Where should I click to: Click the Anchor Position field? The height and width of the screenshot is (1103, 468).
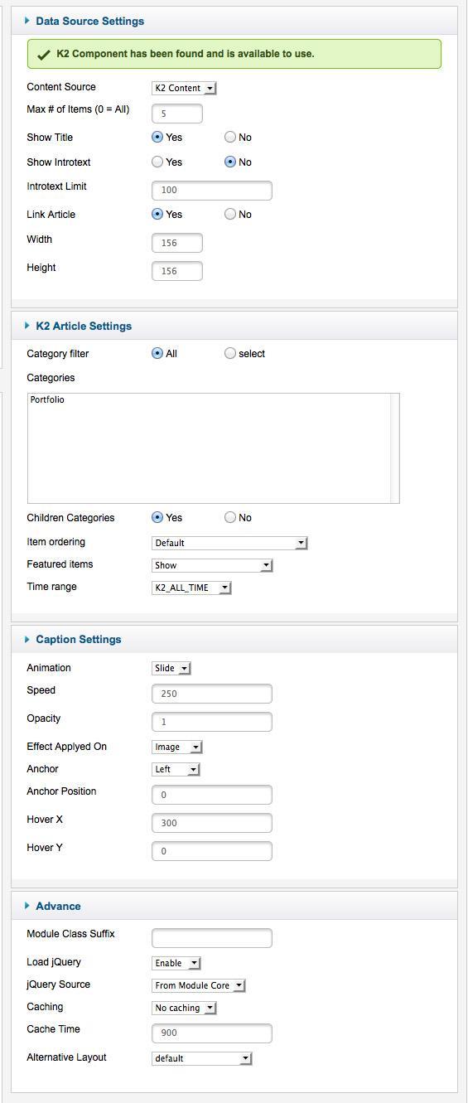pyautogui.click(x=212, y=795)
